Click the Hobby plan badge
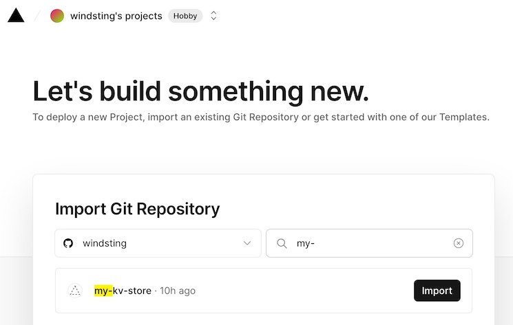This screenshot has height=325, width=513. [185, 16]
